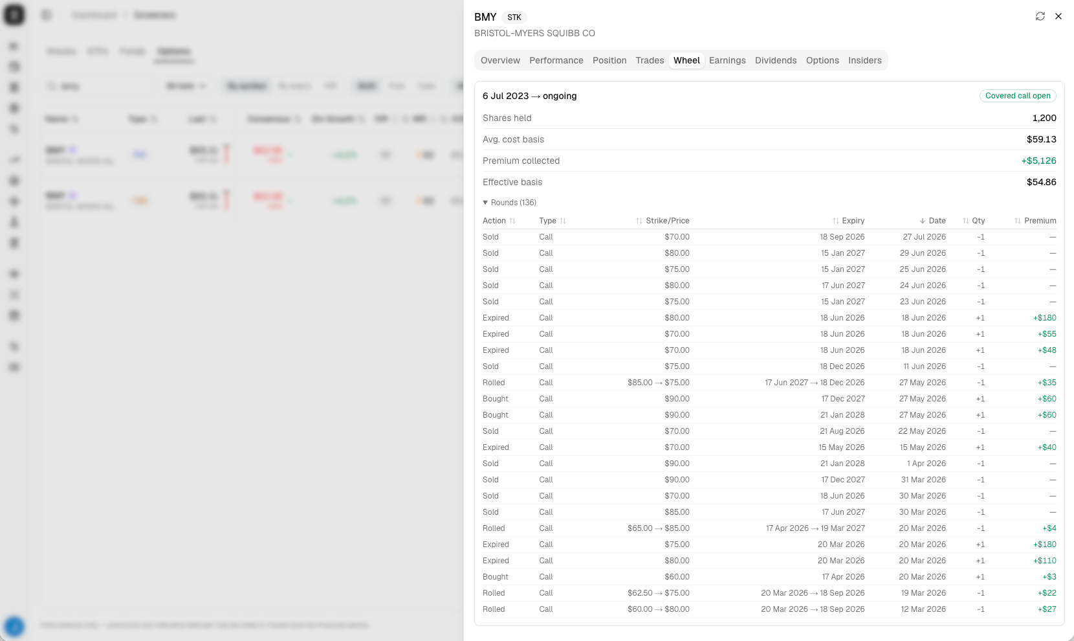Close the BMY detail panel
The height and width of the screenshot is (641, 1074).
click(x=1058, y=16)
